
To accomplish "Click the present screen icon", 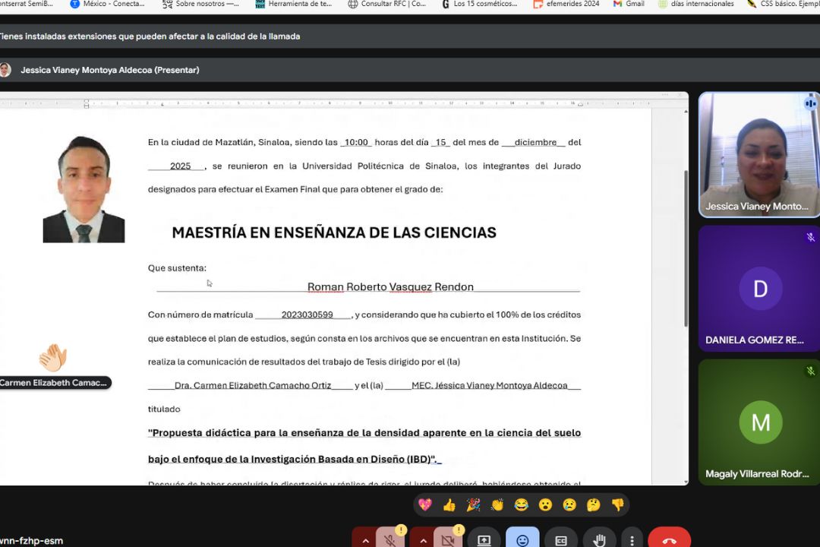I will tap(484, 539).
